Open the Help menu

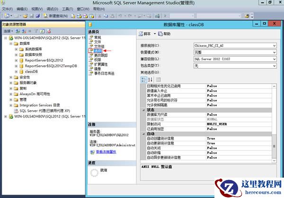(x=99, y=9)
